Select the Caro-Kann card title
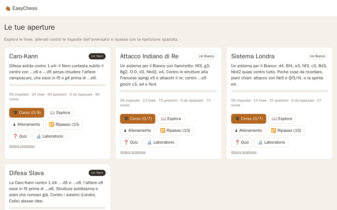The image size is (337, 210). click(23, 56)
